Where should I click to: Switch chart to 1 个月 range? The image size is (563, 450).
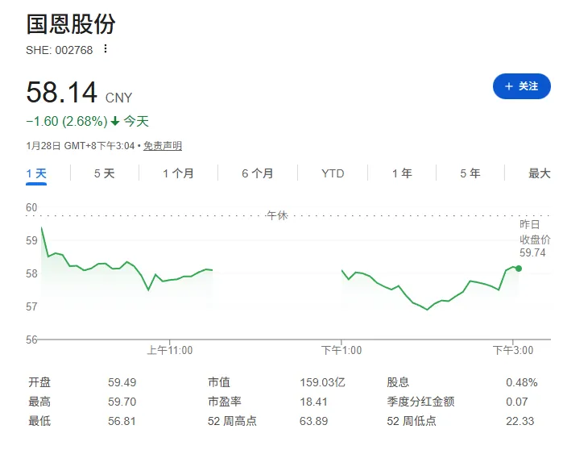point(178,173)
